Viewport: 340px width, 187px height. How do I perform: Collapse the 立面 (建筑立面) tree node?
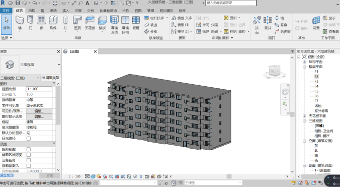(x=304, y=141)
